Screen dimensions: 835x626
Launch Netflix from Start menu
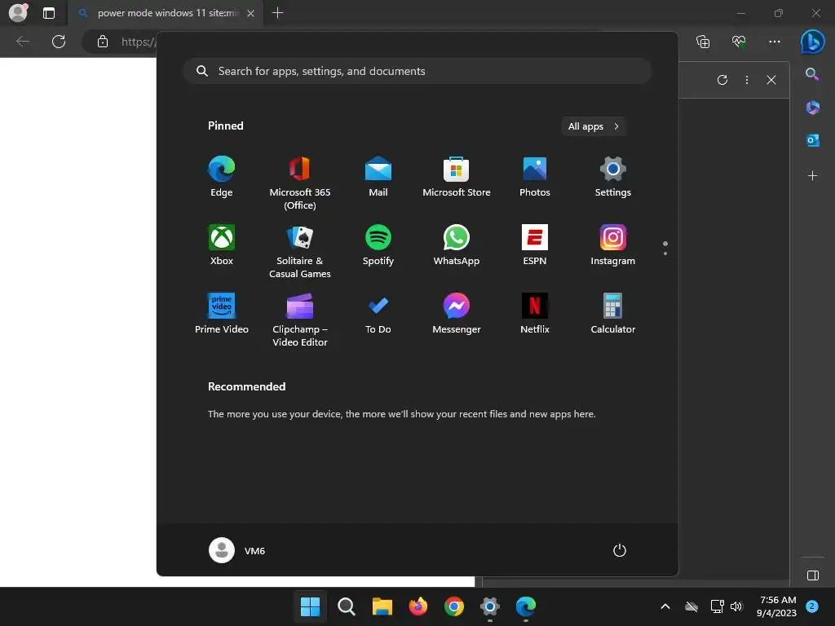click(535, 314)
